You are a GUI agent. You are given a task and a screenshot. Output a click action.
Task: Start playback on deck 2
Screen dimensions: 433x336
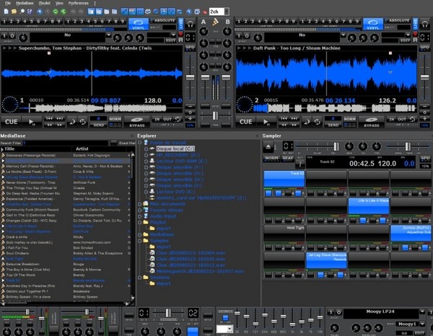pos(266,122)
